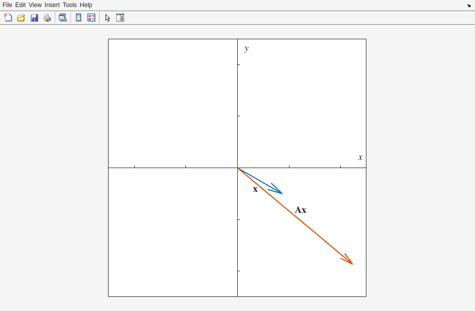Toggle the Edit Plot arrow tool
The height and width of the screenshot is (311, 475).
pos(108,18)
